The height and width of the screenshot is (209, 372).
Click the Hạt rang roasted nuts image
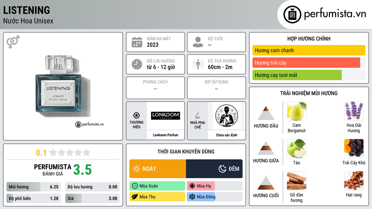click(x=354, y=181)
